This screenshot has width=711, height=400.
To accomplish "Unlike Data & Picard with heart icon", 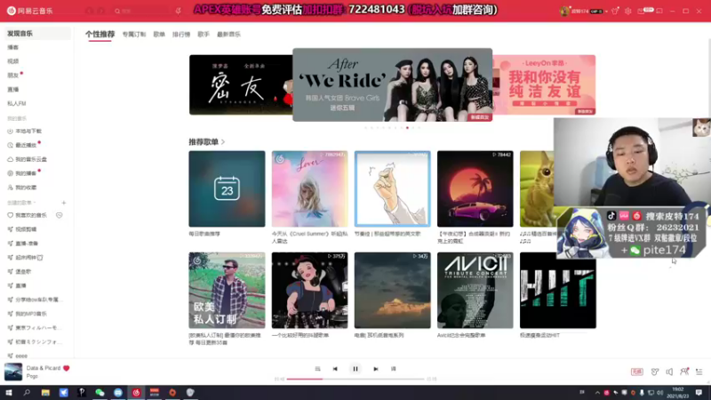I will (x=66, y=368).
